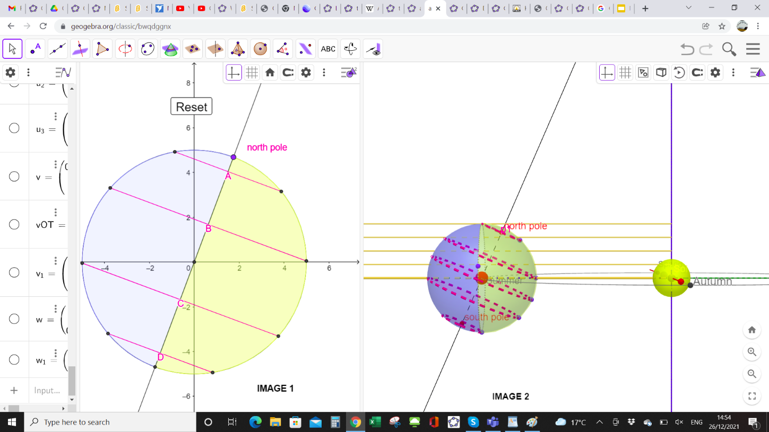Zoom in on the 3D view

(752, 352)
